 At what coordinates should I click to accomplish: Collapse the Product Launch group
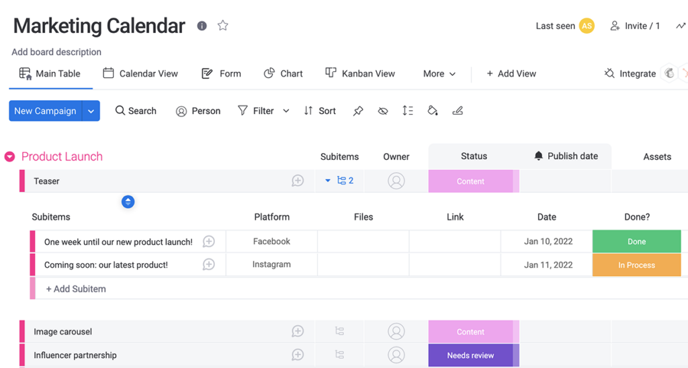[10, 157]
